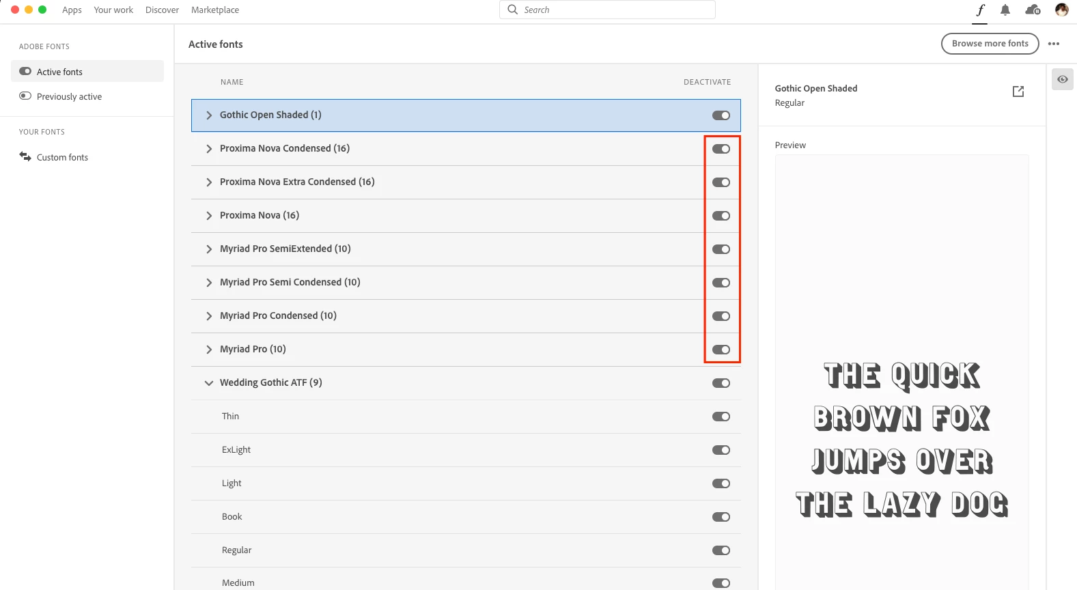Collapse Wedding Gothic ATF family
Image resolution: width=1077 pixels, height=590 pixels.
point(209,383)
